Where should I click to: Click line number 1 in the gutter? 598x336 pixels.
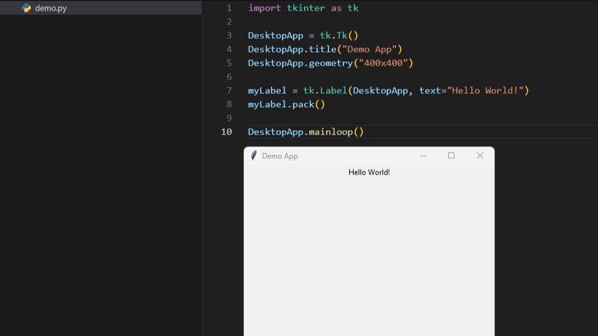point(229,8)
